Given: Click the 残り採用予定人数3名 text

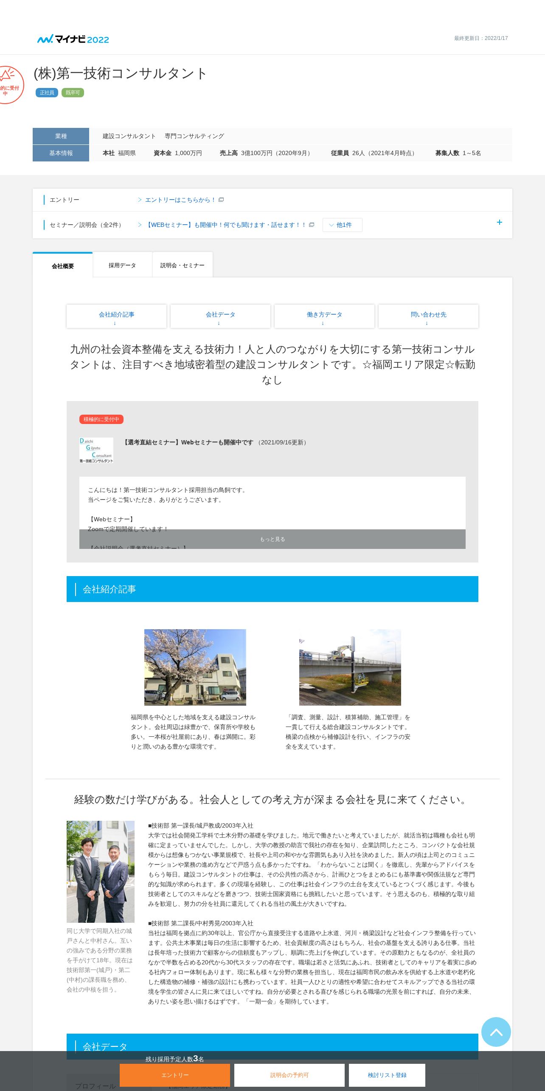Looking at the screenshot, I should coord(175,1059).
